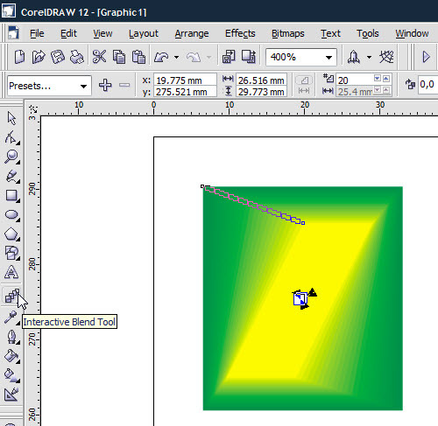Increase blend steps with up arrow
438x426 pixels.
(x=386, y=78)
